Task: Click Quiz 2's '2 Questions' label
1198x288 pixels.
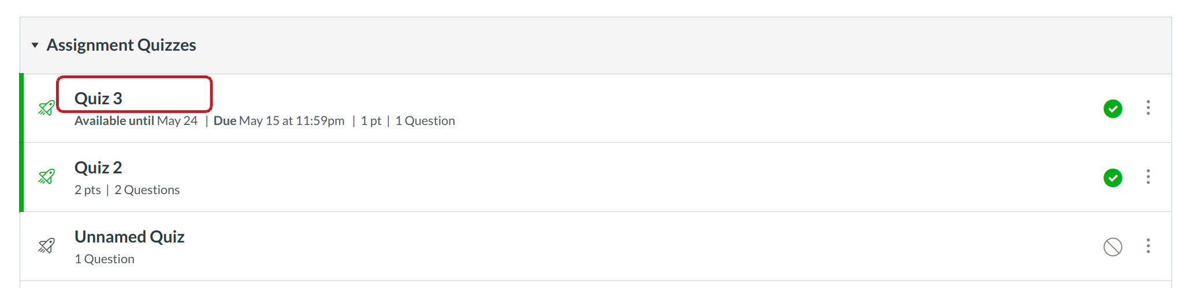Action: [x=147, y=190]
